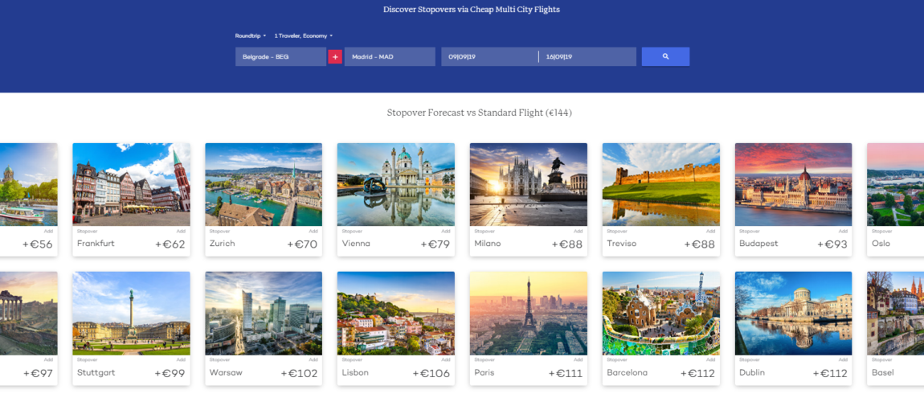
Task: Click Add on the Warsaw card
Action: pyautogui.click(x=313, y=359)
